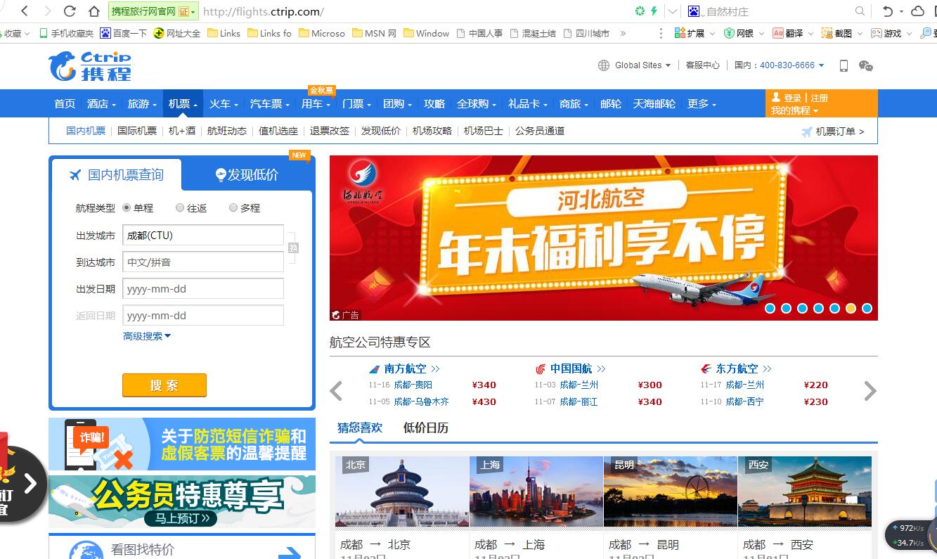Screen dimensions: 937x559
Task: Click the mobile phone icon in the header
Action: [844, 65]
